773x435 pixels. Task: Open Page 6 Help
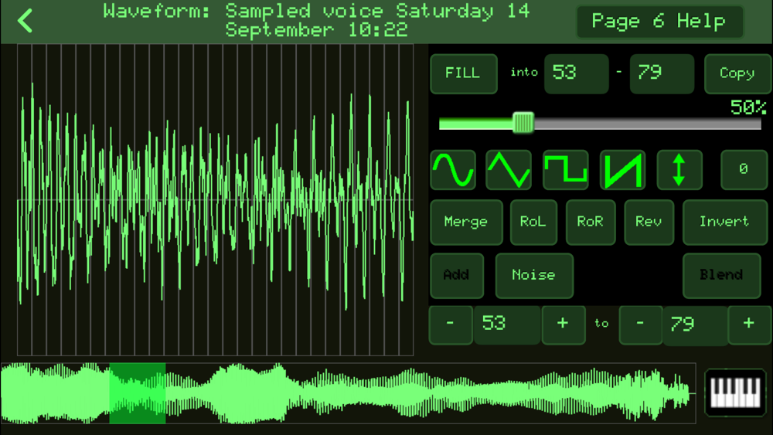coord(659,22)
